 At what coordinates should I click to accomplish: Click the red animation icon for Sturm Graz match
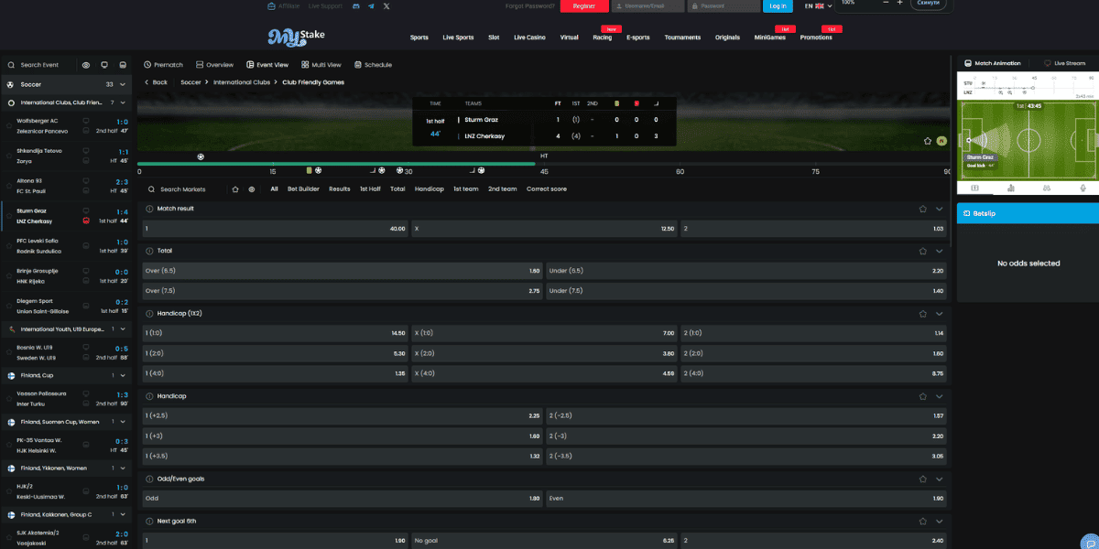coord(86,221)
